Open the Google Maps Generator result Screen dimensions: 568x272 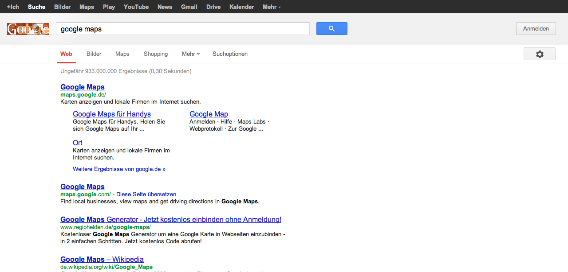tap(171, 219)
